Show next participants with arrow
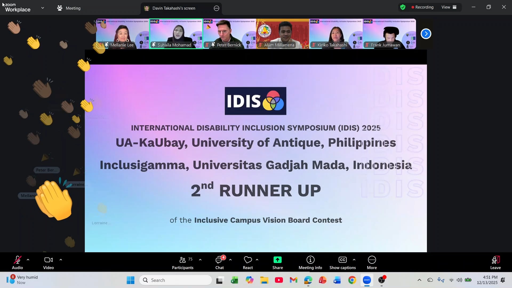 point(426,34)
